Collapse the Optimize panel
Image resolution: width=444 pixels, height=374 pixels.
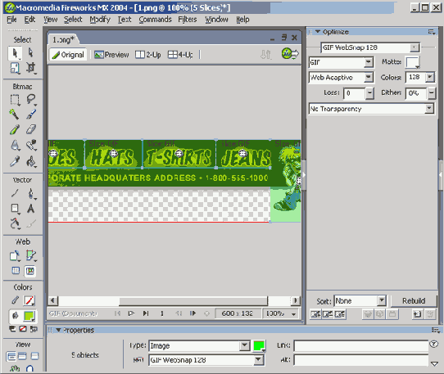(318, 32)
